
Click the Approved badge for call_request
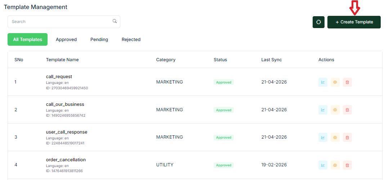(224, 82)
